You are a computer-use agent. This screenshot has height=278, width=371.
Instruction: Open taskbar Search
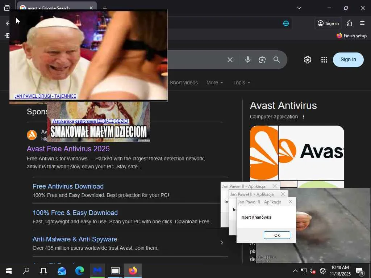pos(26,271)
